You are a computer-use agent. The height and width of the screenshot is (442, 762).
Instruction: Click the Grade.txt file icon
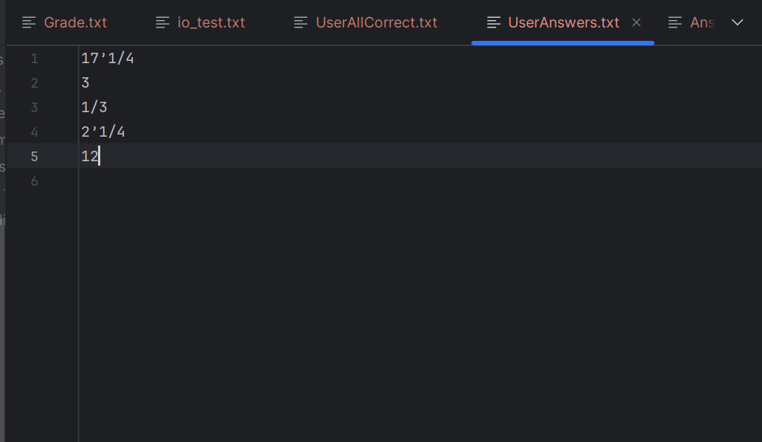(x=29, y=22)
